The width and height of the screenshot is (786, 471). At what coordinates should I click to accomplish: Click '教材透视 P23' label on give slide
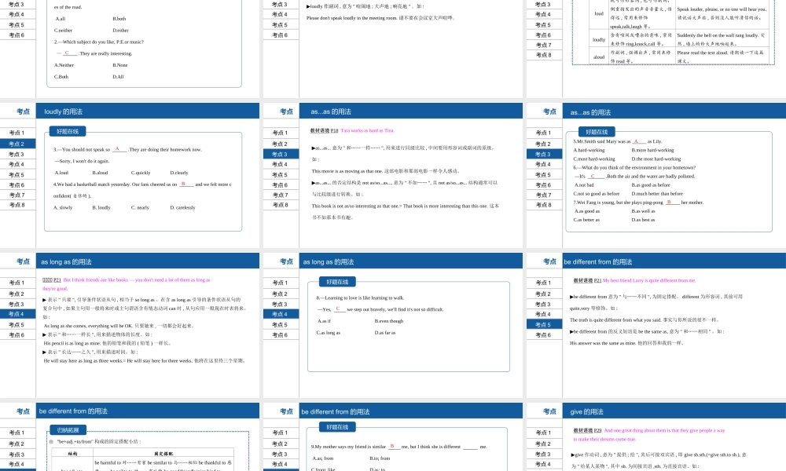tap(587, 430)
